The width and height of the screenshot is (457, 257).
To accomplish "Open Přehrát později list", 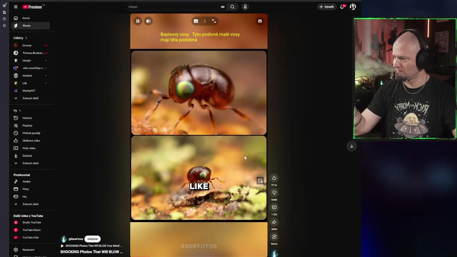I will click(x=30, y=133).
